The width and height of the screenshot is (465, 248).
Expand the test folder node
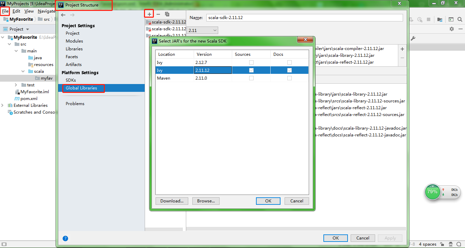(x=16, y=85)
